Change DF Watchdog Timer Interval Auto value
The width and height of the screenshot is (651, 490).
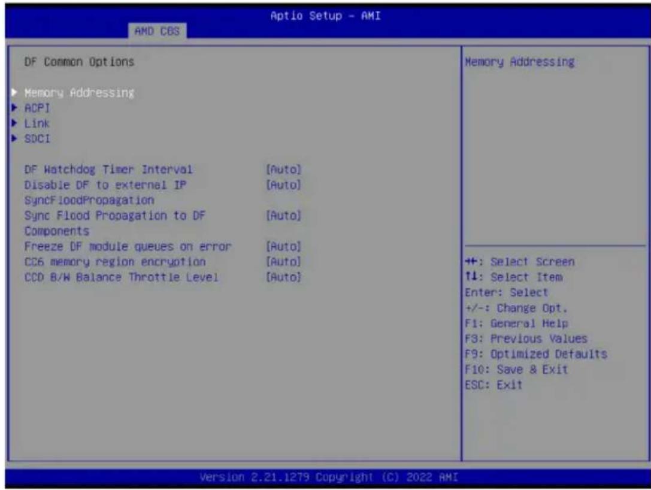(x=283, y=170)
